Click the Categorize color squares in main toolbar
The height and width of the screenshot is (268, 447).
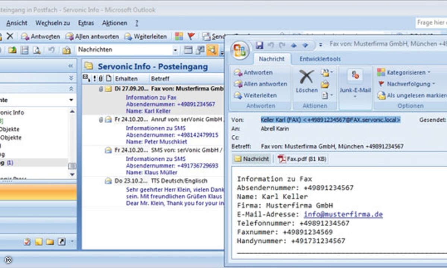(179, 36)
